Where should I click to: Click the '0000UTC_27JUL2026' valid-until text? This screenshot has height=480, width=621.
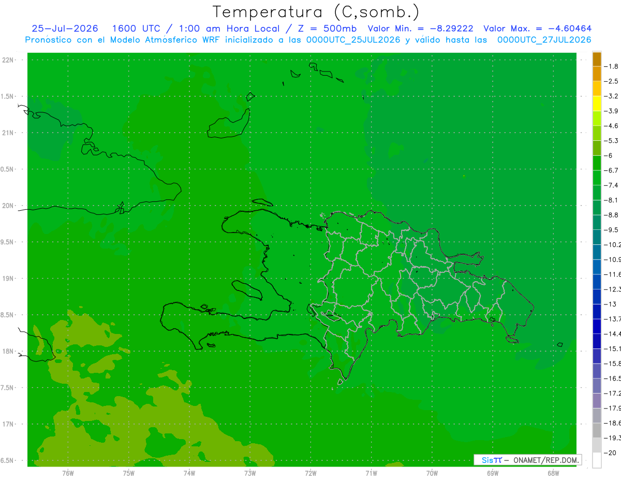pos(544,40)
